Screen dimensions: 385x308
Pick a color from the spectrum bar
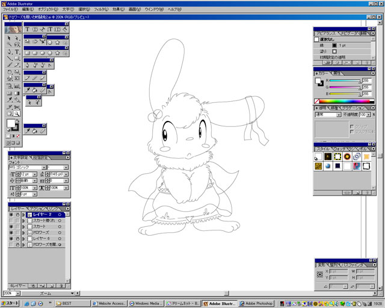[x=344, y=101]
